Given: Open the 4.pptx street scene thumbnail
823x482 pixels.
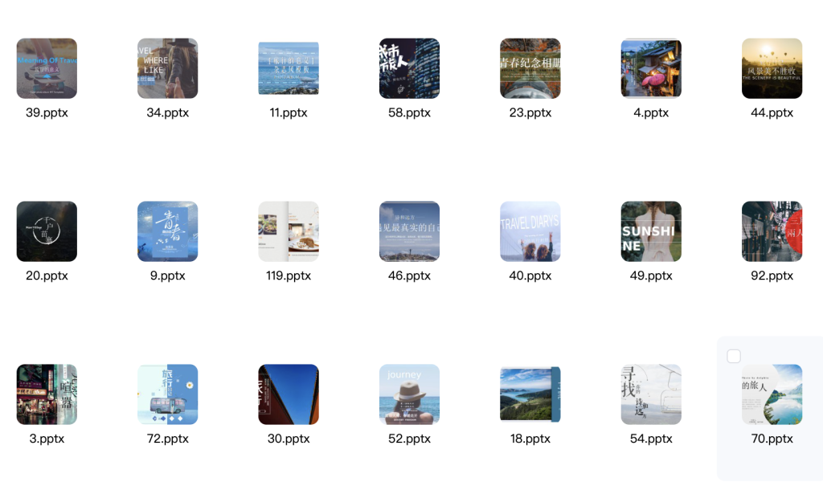Looking at the screenshot, I should [651, 68].
